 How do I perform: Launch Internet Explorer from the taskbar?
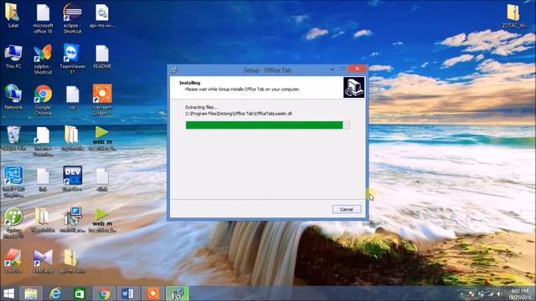point(55,293)
